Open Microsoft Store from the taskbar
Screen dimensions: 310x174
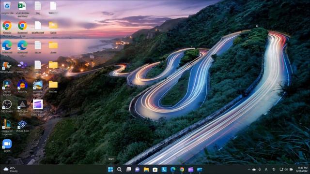[155, 170]
